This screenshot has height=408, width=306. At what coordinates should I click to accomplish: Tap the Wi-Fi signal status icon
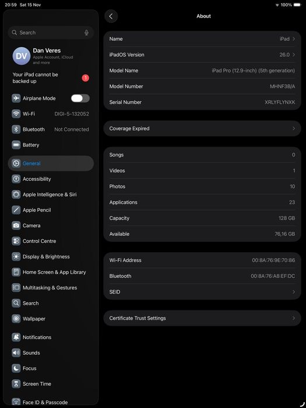[x=277, y=5]
